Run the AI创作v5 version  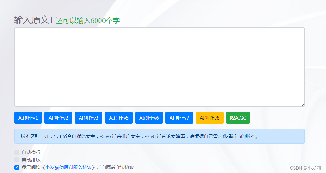pyautogui.click(x=119, y=118)
